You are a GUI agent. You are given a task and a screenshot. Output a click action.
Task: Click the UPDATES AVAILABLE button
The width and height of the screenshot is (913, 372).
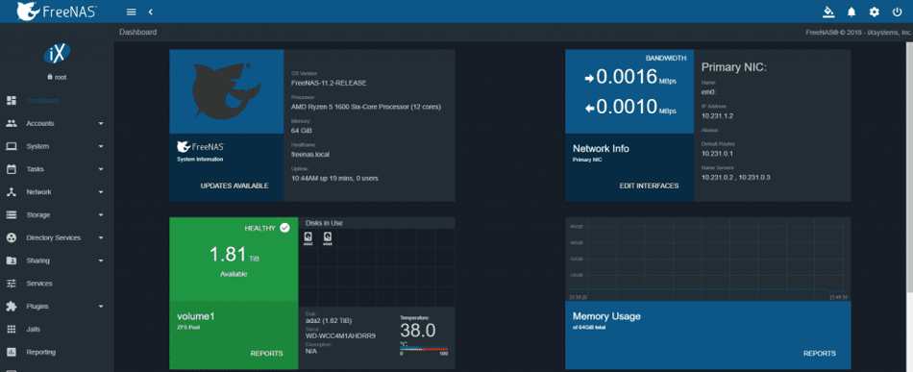tap(234, 186)
